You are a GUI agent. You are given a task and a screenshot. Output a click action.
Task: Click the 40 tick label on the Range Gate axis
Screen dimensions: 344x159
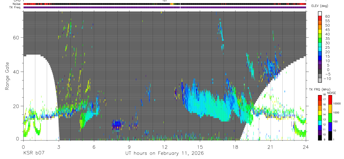(16, 72)
